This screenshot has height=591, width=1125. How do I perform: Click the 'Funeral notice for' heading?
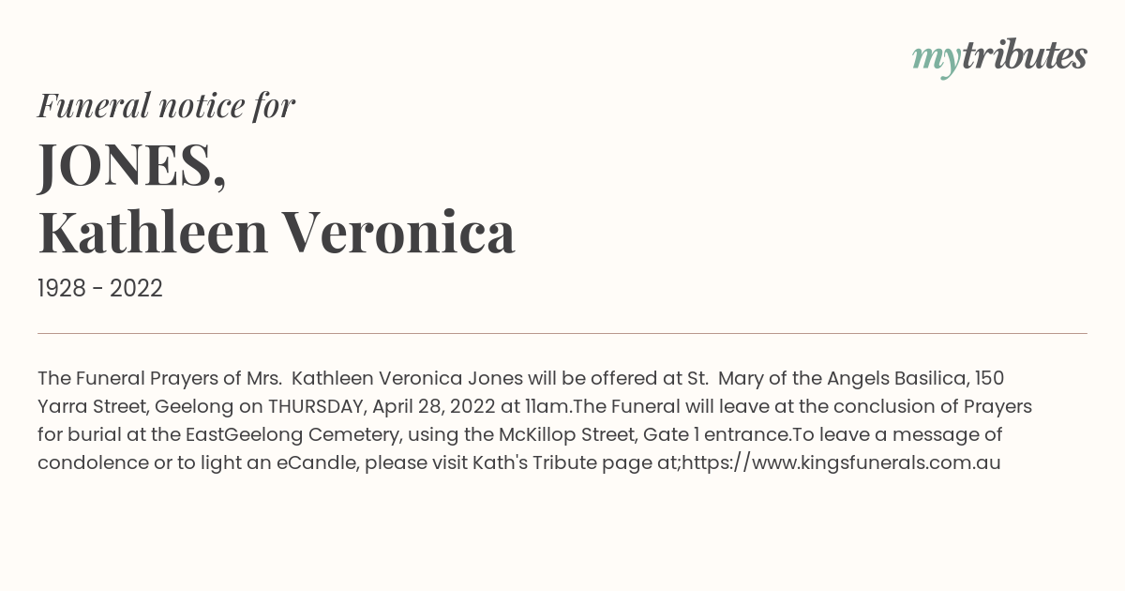[x=166, y=105]
